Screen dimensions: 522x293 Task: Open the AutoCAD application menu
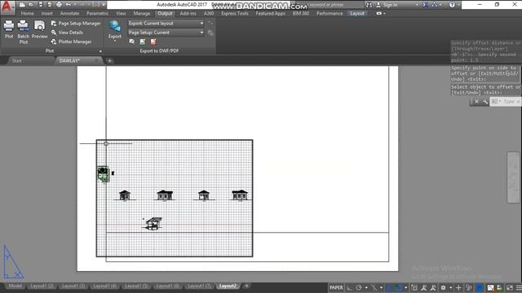pos(7,7)
